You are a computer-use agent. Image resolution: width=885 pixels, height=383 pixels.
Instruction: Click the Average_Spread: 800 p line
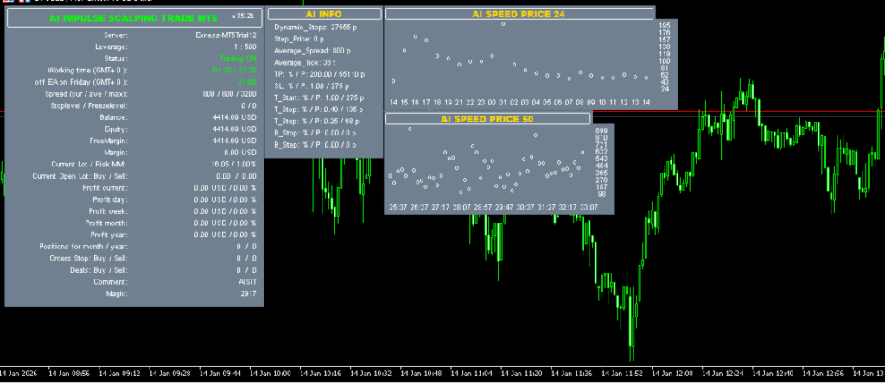[311, 51]
